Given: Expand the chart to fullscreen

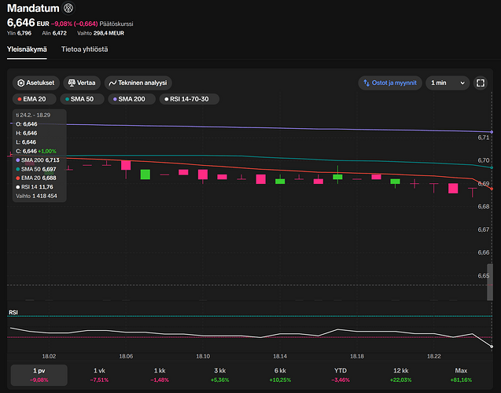Looking at the screenshot, I should pyautogui.click(x=481, y=83).
